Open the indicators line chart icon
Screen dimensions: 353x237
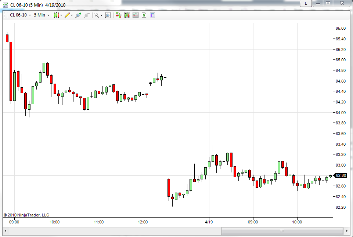136,15
